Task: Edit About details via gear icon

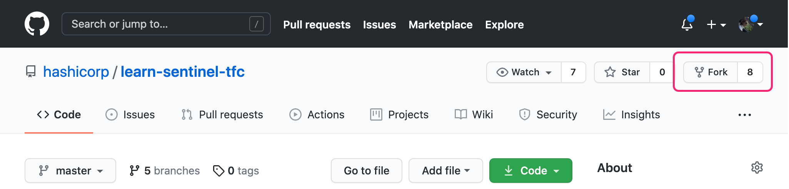Action: (x=757, y=167)
